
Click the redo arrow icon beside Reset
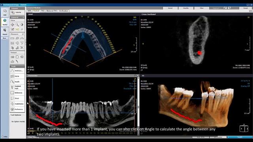[229, 8]
